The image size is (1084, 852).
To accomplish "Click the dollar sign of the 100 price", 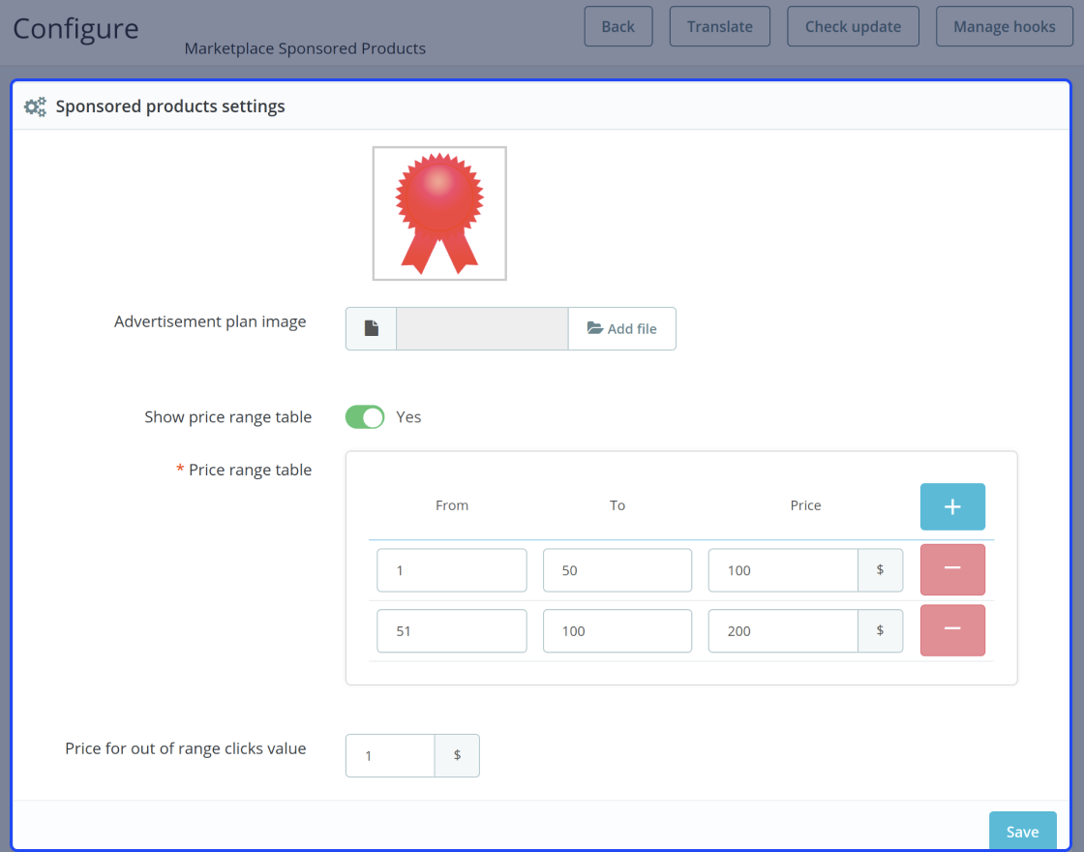I will [880, 570].
